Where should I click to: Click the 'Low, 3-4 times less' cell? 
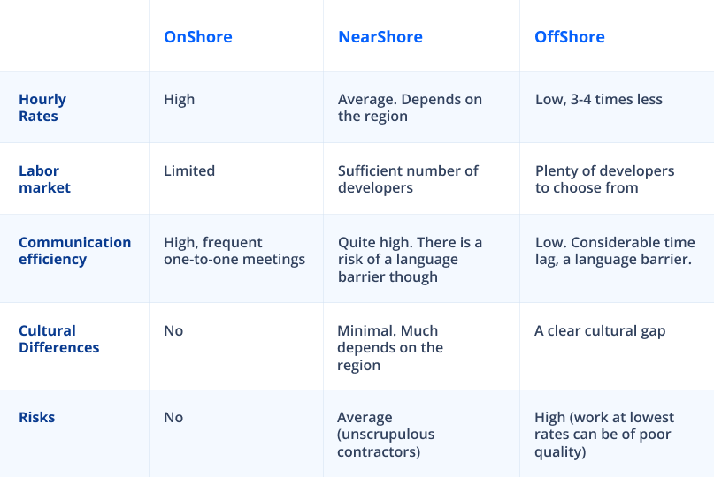click(x=599, y=99)
